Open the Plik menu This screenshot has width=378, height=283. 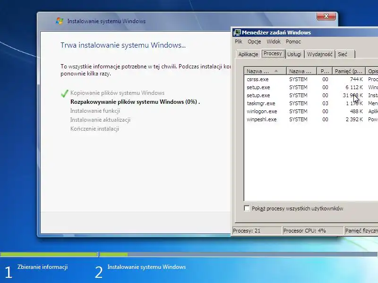click(x=239, y=42)
